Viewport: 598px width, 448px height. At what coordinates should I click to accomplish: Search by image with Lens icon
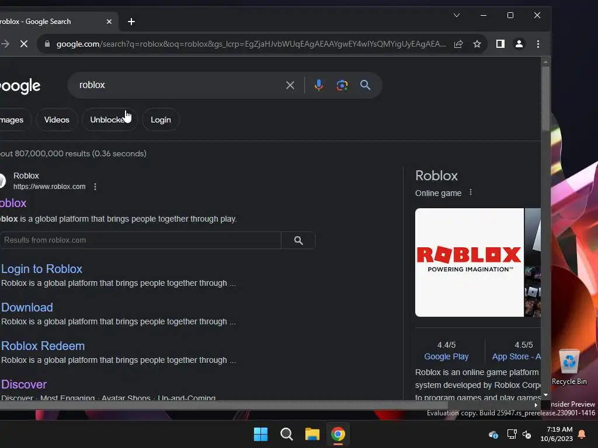coord(342,85)
